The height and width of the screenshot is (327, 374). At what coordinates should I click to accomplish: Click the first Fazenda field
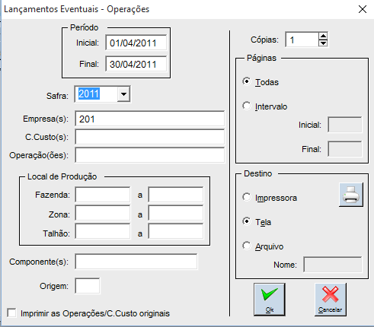click(x=103, y=195)
